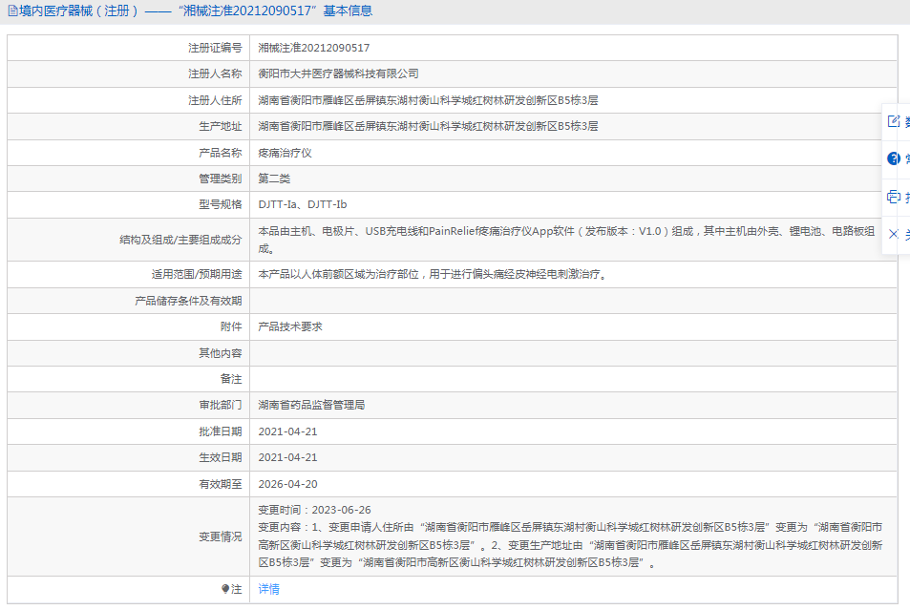Select the model value DJTT-Ia、DJTT-Ib
The width and height of the screenshot is (910, 610).
[x=303, y=204]
